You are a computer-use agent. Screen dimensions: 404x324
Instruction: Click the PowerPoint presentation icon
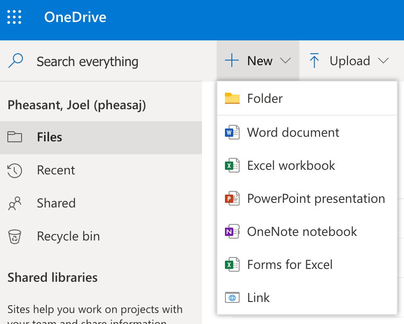pos(232,198)
